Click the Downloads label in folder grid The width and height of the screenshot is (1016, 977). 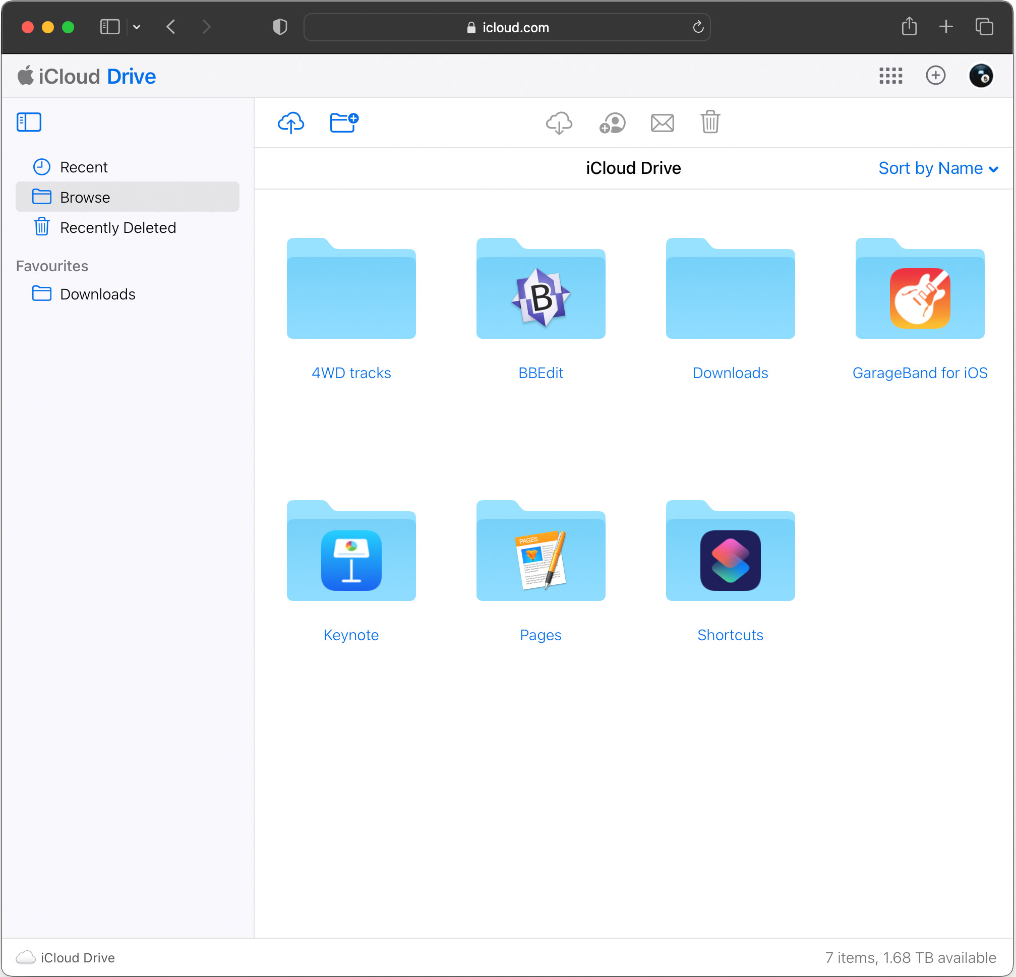click(731, 373)
